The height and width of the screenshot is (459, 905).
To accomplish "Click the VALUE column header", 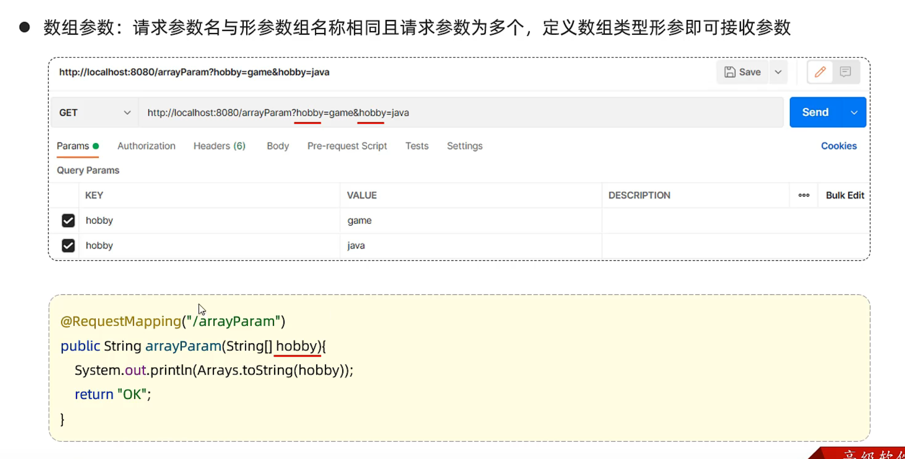I will [362, 195].
